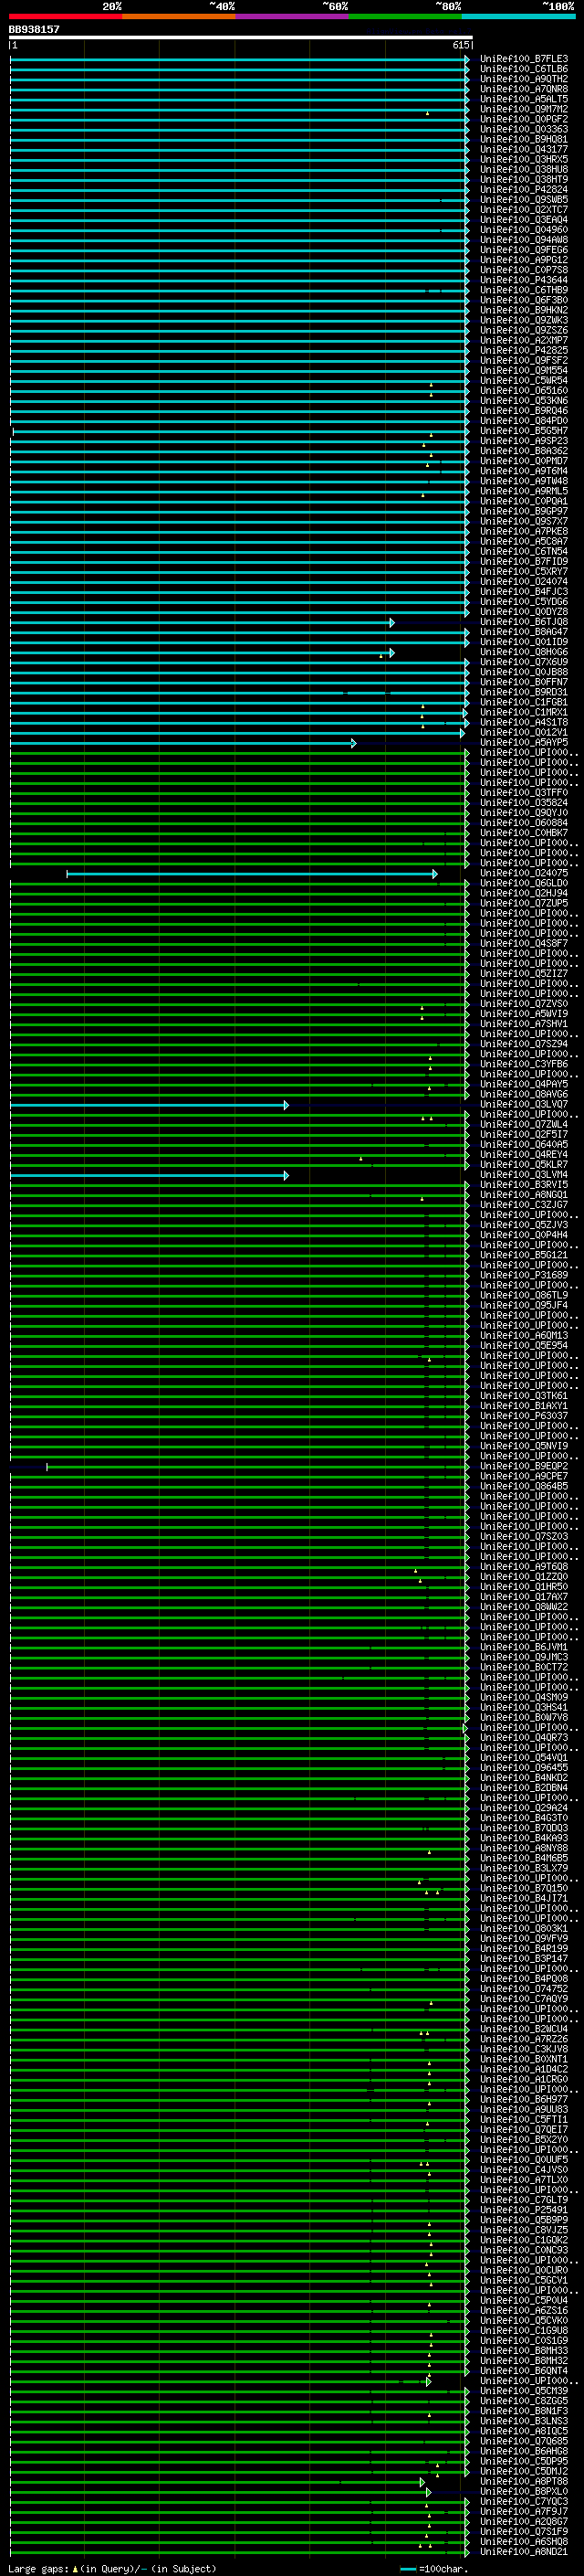Select hit label UniRef100_O24074
The width and height of the screenshot is (584, 2576).
[524, 582]
